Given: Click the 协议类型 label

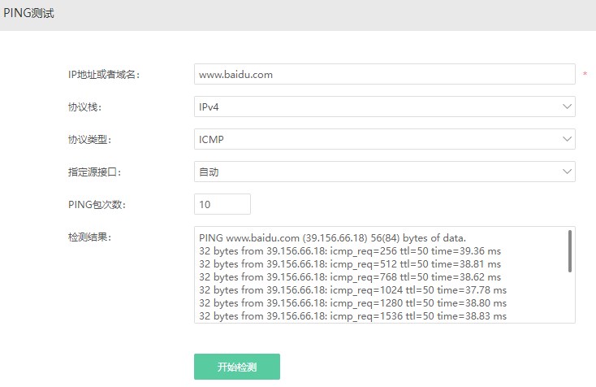Looking at the screenshot, I should tap(89, 140).
